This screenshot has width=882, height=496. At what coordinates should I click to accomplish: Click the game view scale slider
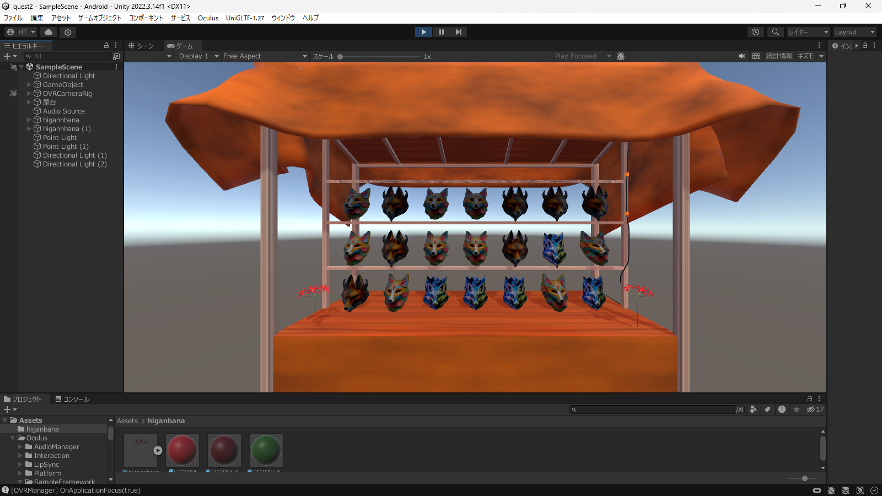click(x=379, y=56)
